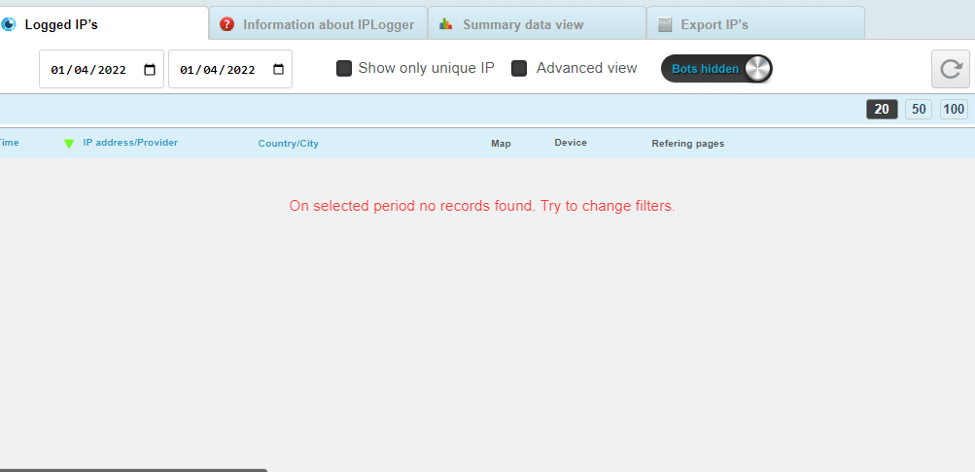Click the export file icon on Export tab
The width and height of the screenshot is (975, 472).
pos(665,24)
